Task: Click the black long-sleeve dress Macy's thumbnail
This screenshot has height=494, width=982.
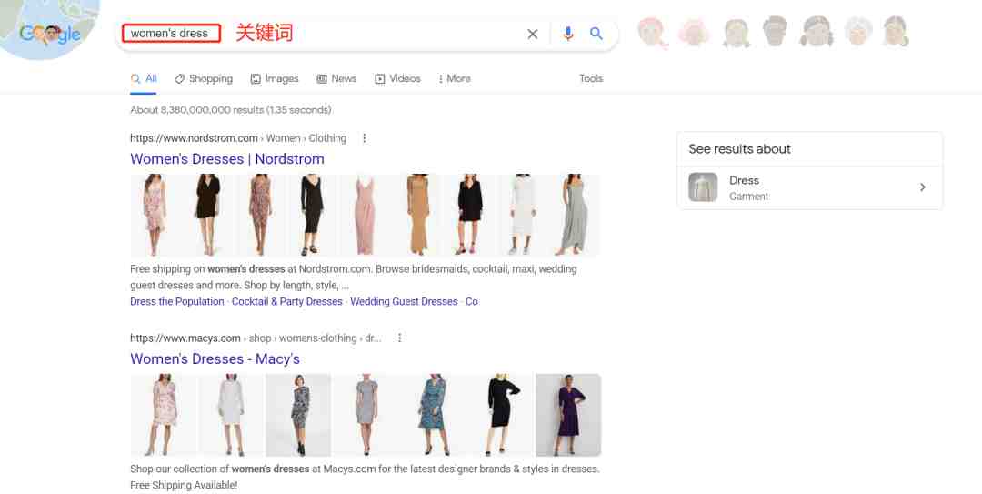Action: click(x=501, y=415)
